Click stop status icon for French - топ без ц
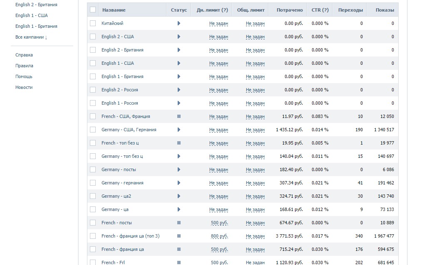434x265 pixels. [x=179, y=143]
